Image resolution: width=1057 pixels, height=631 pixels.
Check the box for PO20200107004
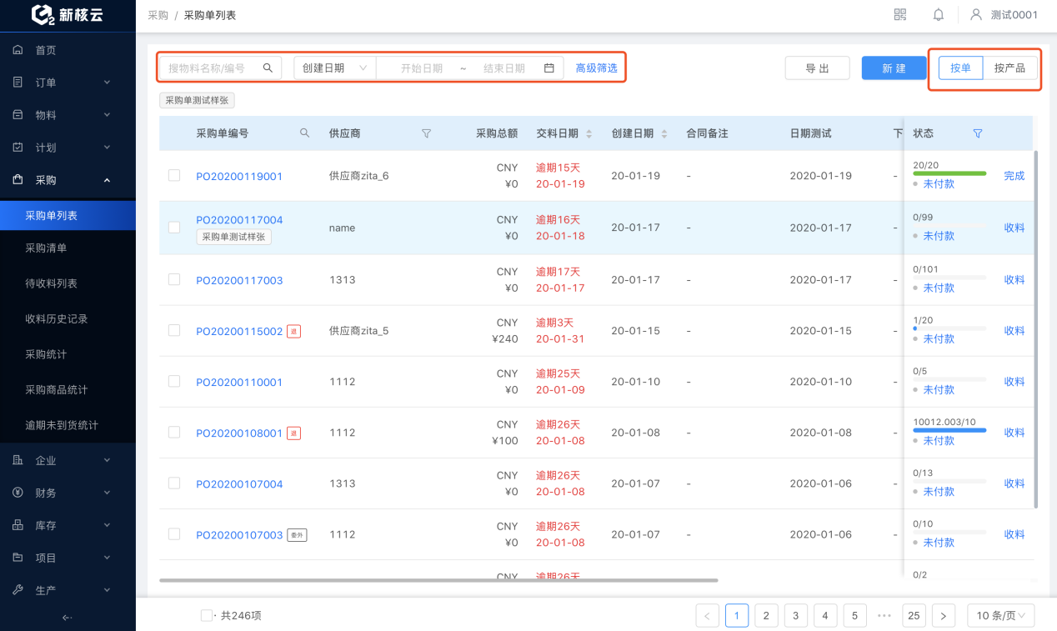click(x=174, y=483)
